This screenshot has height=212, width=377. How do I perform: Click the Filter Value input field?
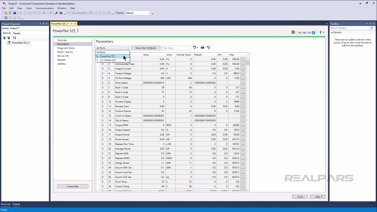pos(176,48)
